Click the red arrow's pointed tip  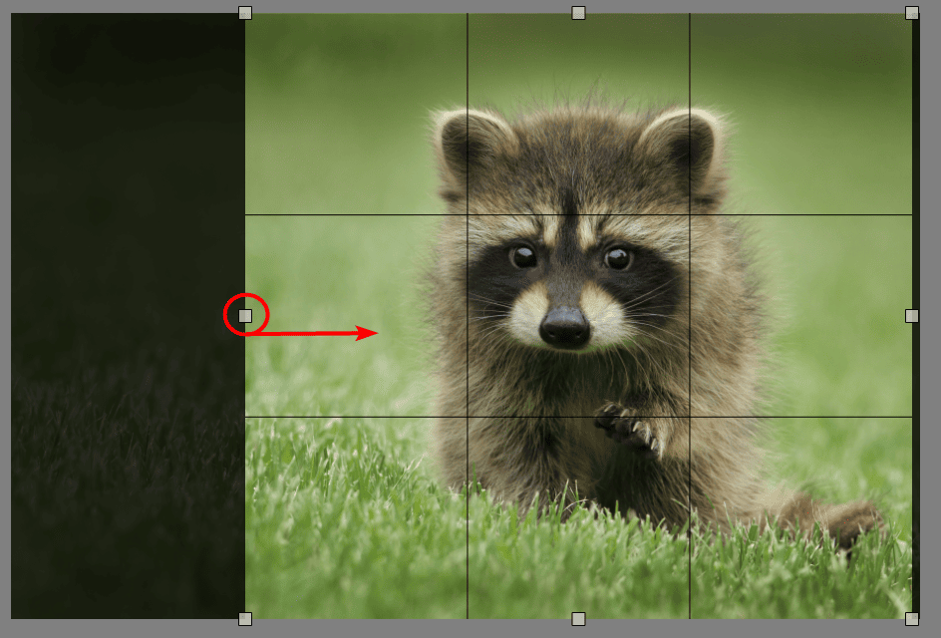375,334
